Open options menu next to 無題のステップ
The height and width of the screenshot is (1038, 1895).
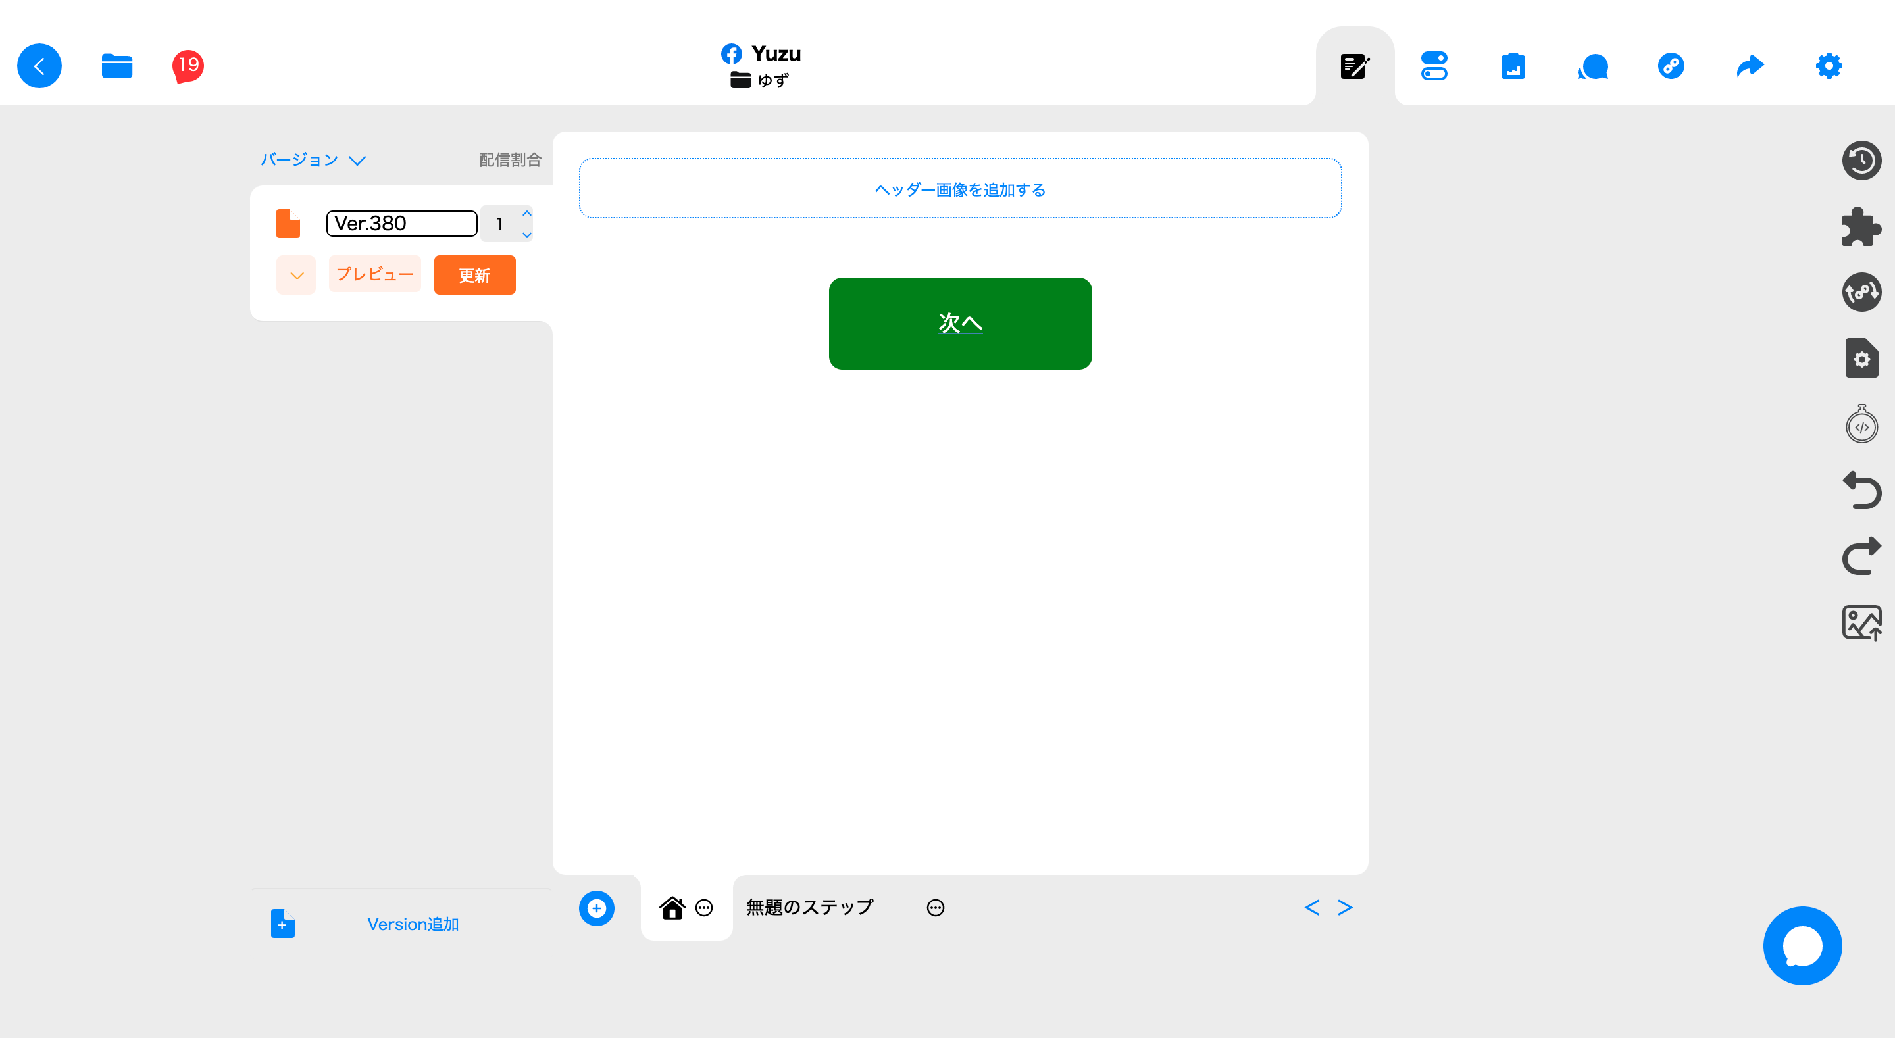coord(935,908)
